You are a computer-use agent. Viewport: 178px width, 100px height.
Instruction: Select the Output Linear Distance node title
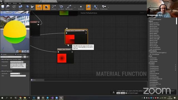64,49
